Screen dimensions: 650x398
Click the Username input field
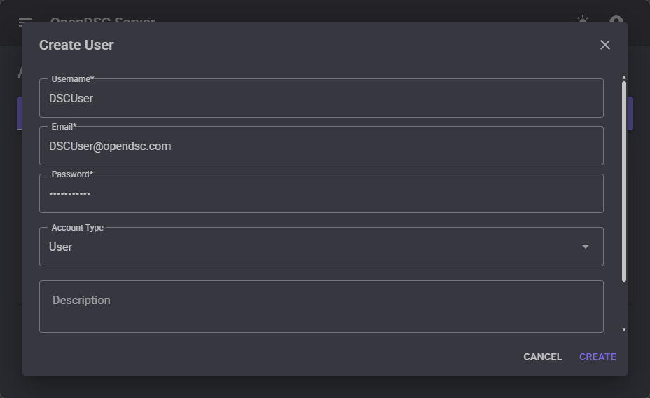321,98
